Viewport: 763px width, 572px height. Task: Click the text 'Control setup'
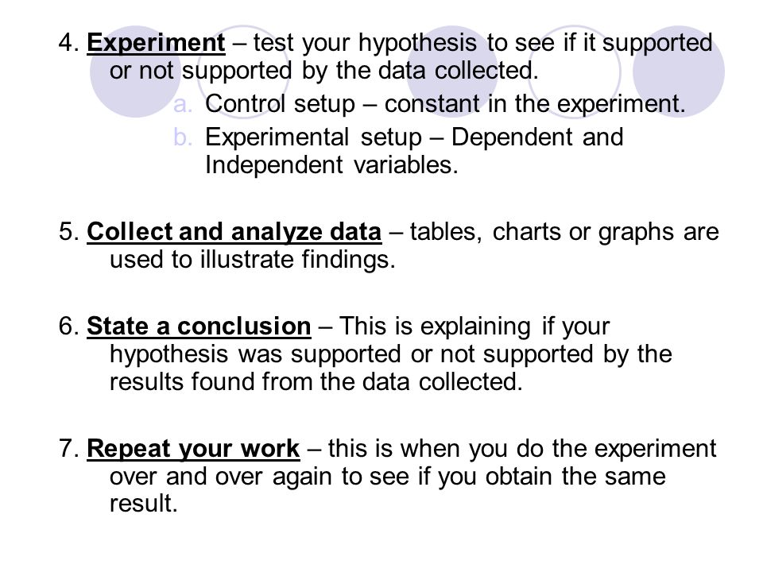point(280,104)
